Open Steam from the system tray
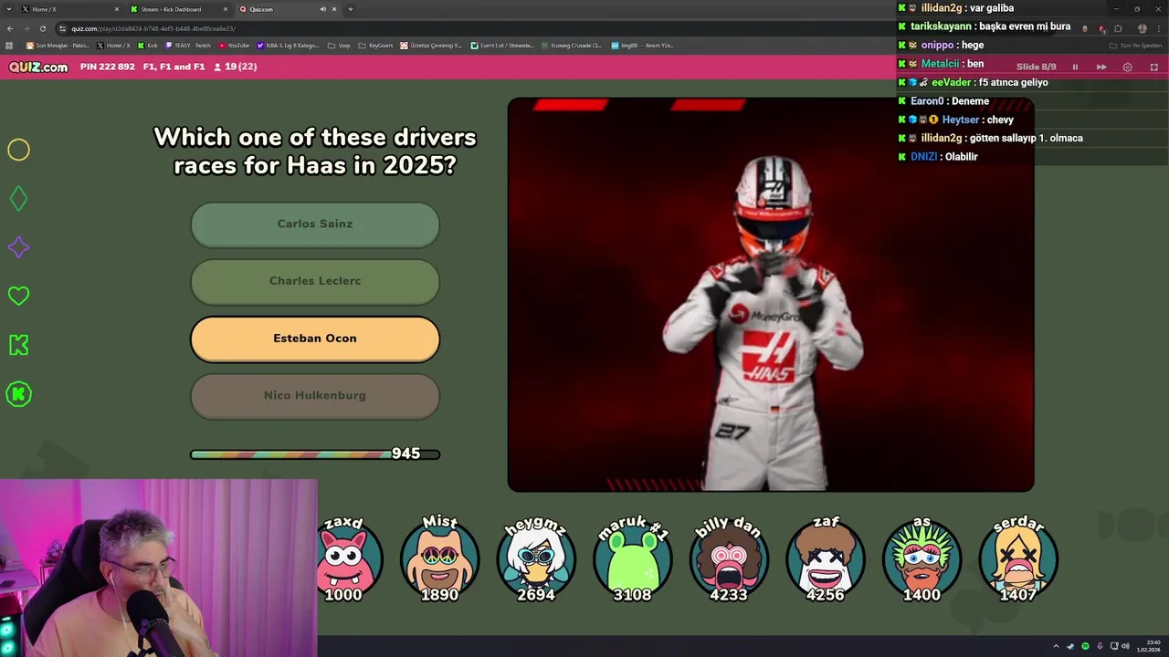 click(1070, 646)
